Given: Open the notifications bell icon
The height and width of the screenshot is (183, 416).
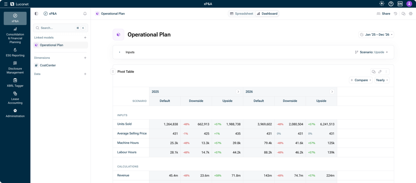Looking at the screenshot, I should (x=85, y=14).
